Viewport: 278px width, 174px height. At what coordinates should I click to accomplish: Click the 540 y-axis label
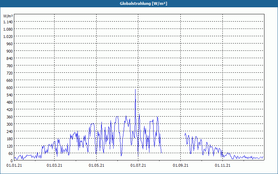click(x=10, y=95)
